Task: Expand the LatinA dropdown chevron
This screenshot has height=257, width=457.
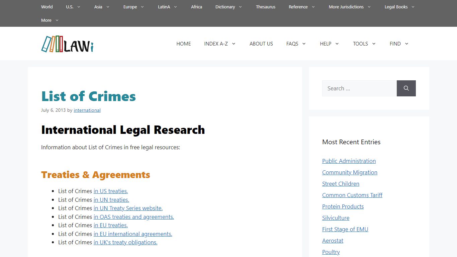Action: click(176, 7)
